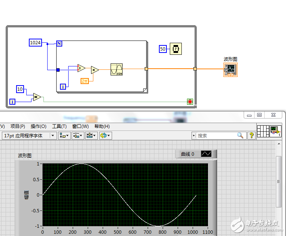The width and height of the screenshot is (286, 236).
Task: Open the 帮助(H) menu
Action: (102, 126)
